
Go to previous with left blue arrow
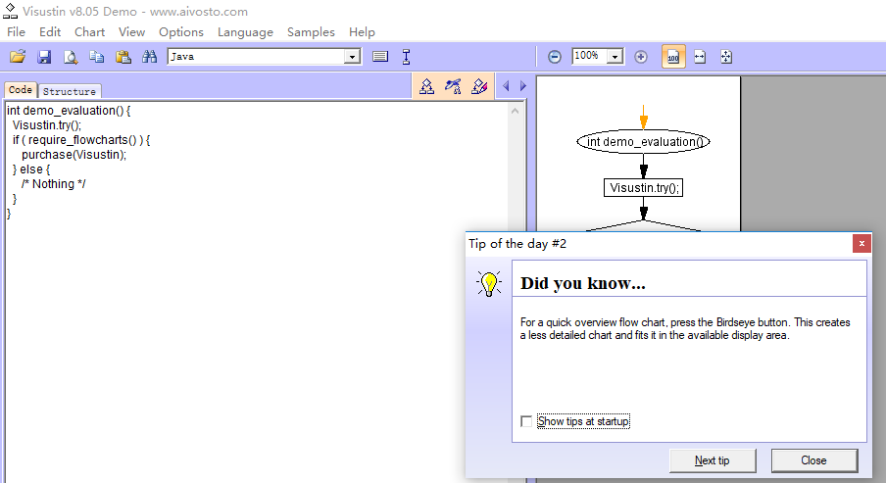point(506,86)
